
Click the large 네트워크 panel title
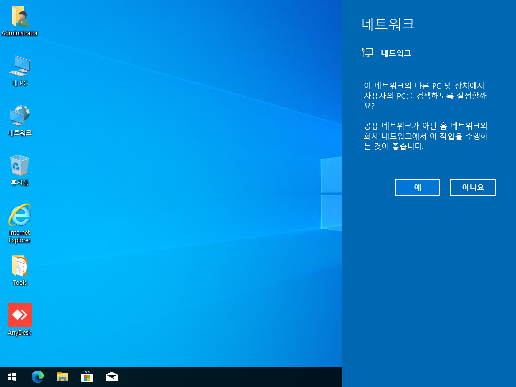[x=388, y=24]
